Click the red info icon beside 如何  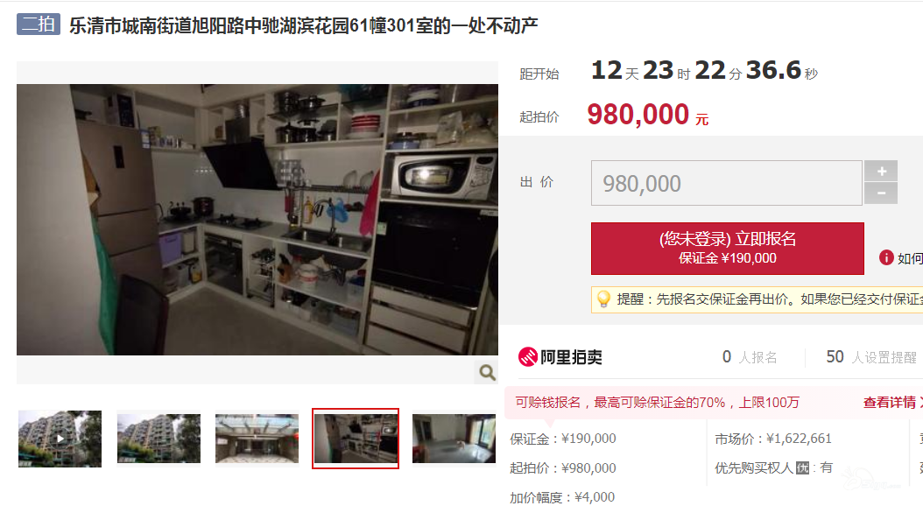click(886, 257)
